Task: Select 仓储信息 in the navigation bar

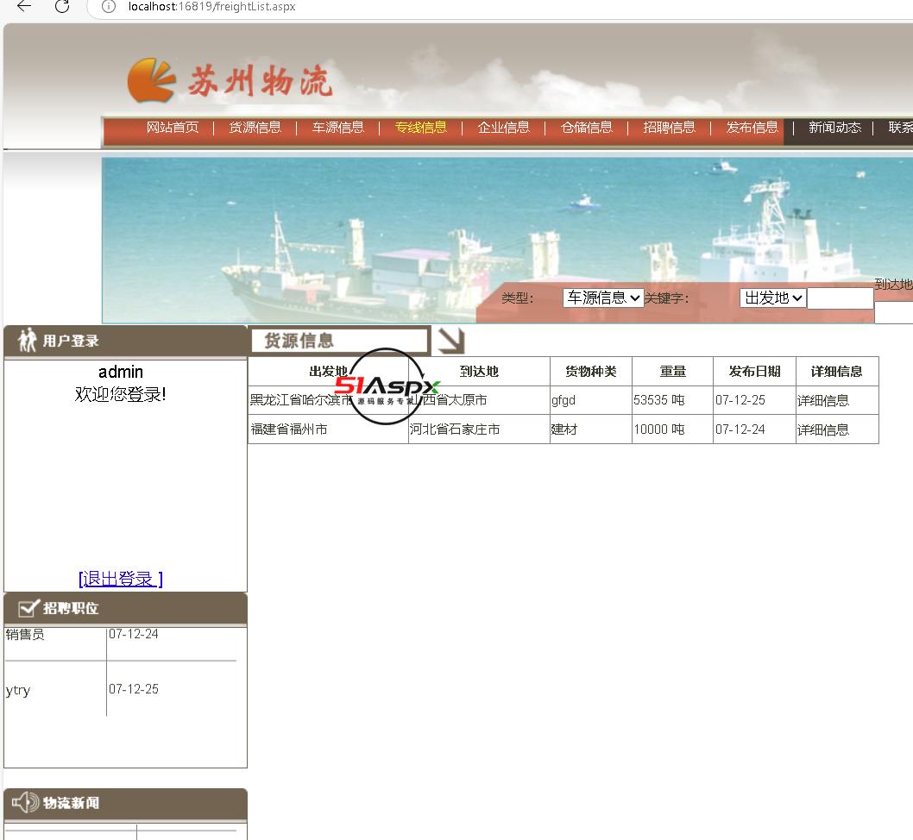Action: 587,128
